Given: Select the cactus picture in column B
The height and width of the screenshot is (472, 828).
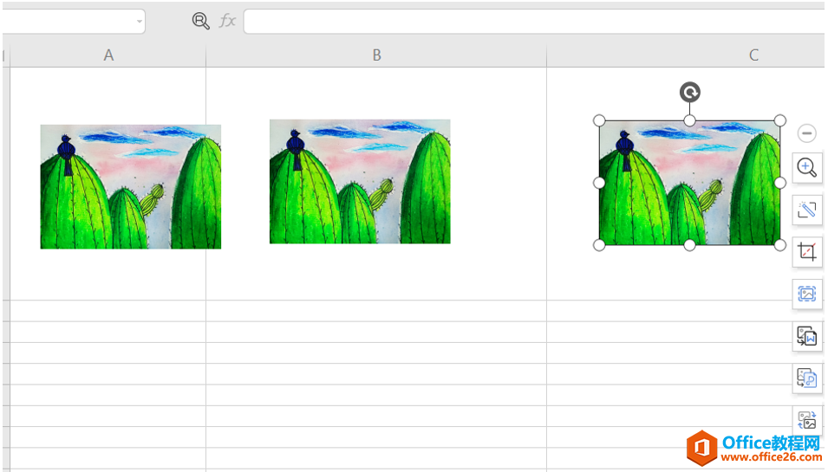Looking at the screenshot, I should (360, 181).
